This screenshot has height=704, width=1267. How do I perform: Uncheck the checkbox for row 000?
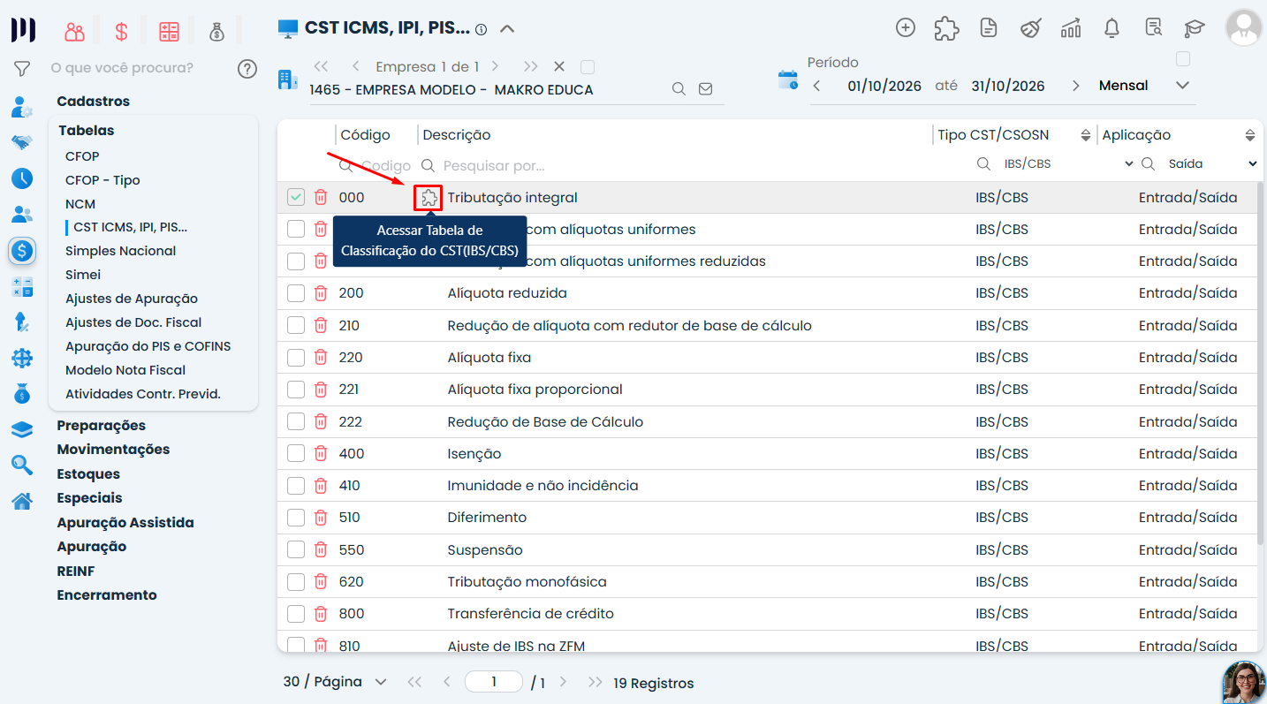(x=296, y=198)
